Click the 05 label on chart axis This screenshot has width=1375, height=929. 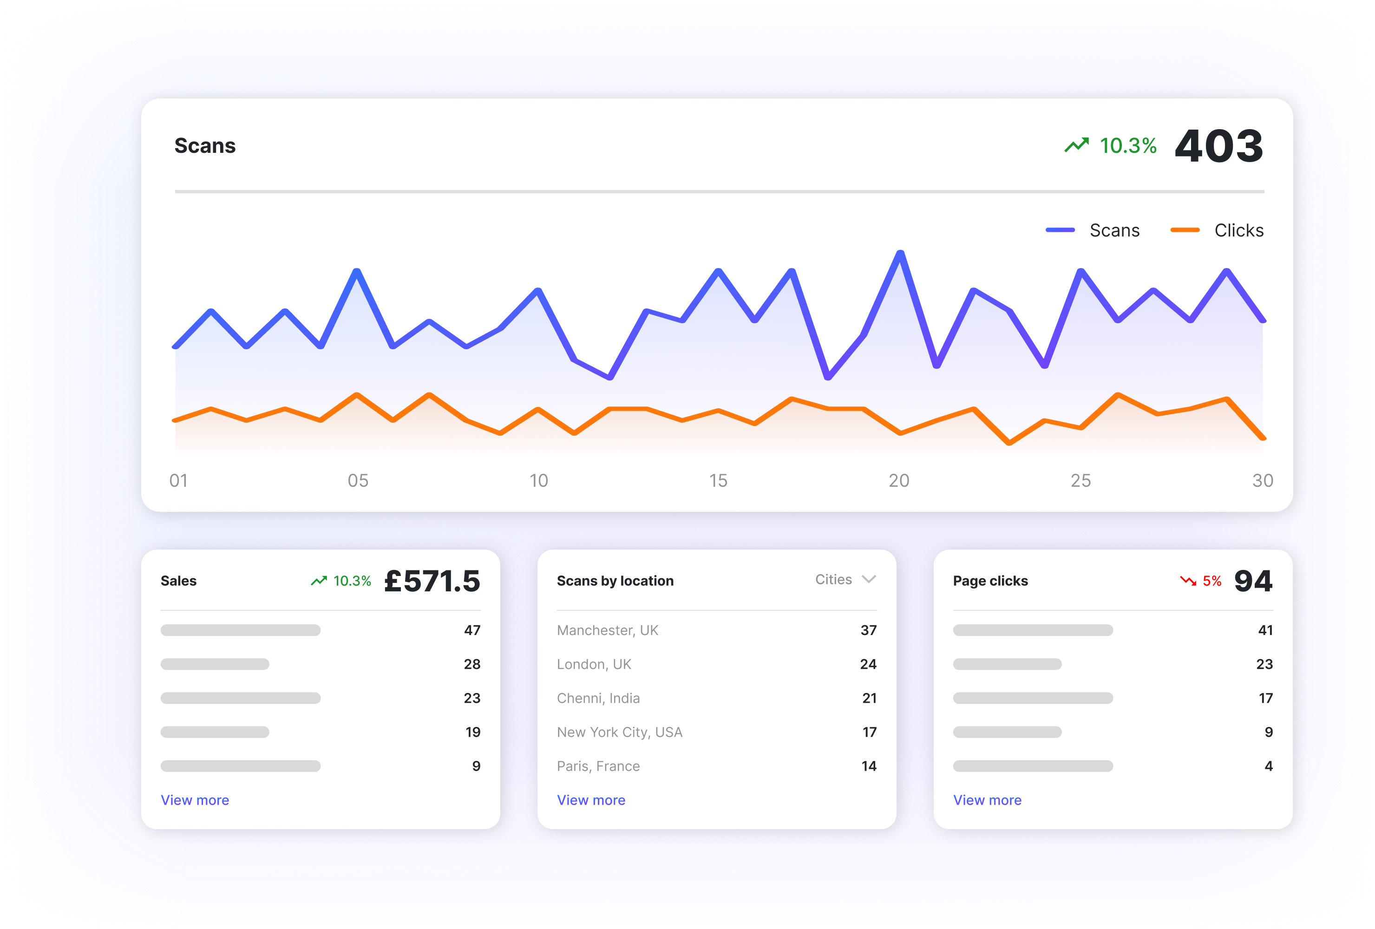tap(358, 480)
